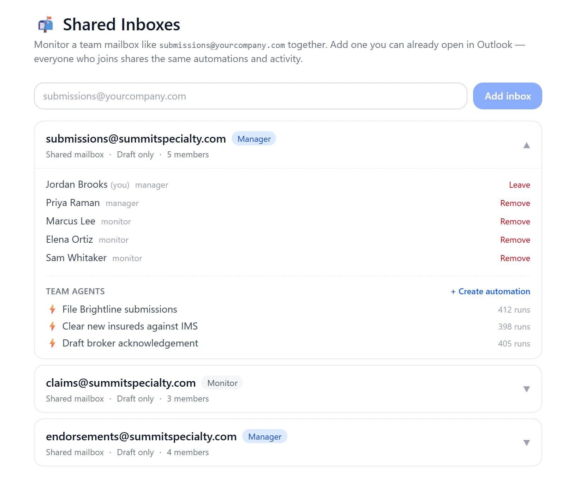
Task: Focus the submissions@yourcompany.com email input
Action: (251, 96)
